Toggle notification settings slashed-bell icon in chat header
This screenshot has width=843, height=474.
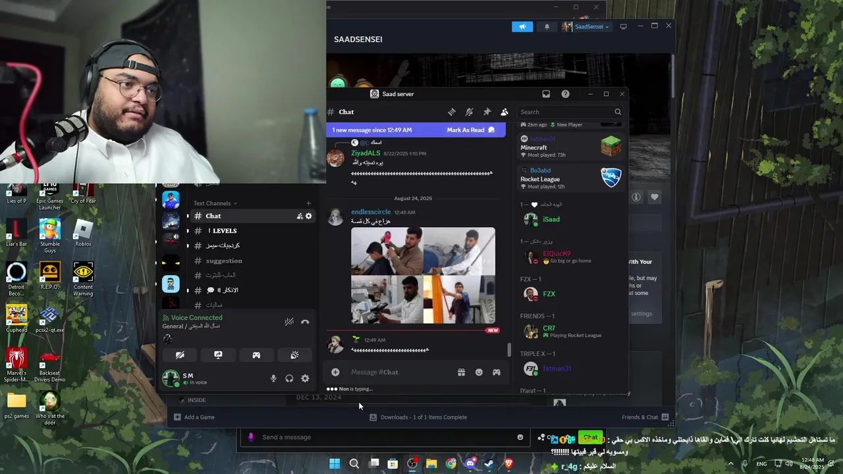pyautogui.click(x=469, y=112)
